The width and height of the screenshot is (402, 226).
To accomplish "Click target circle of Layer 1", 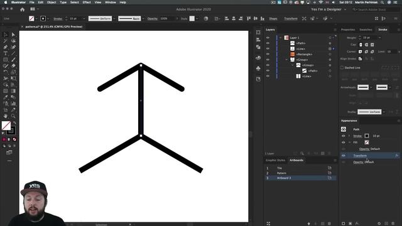I will [x=330, y=38].
